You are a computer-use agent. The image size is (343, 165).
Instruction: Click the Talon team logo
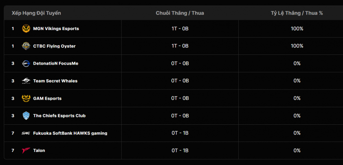[26, 150]
